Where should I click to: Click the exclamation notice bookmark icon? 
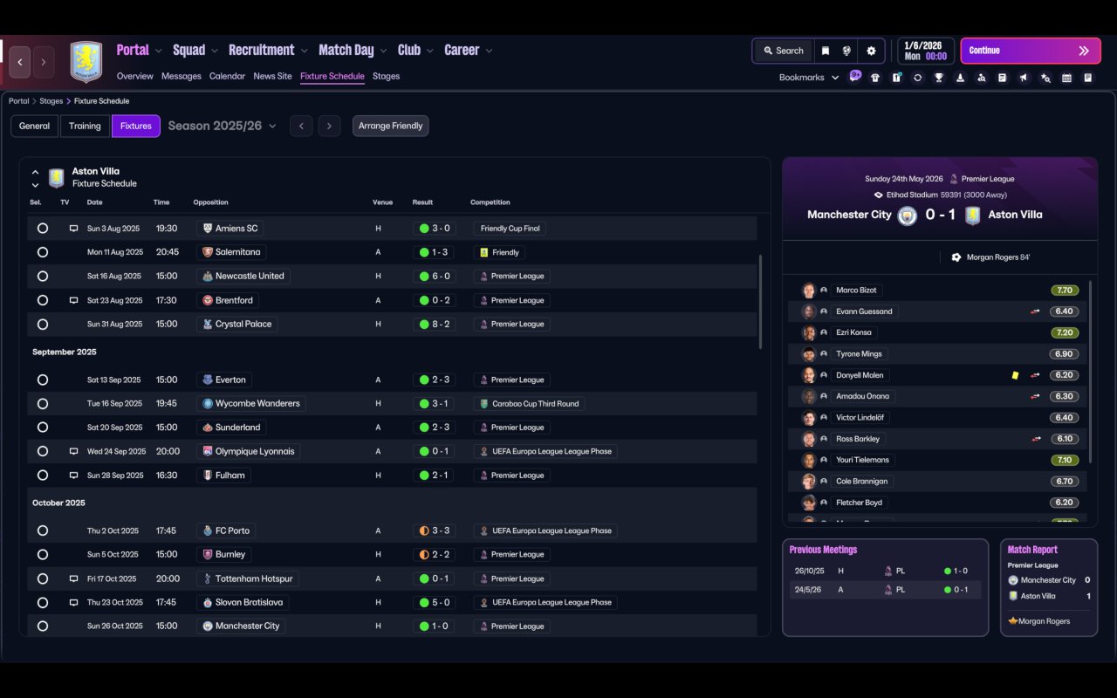click(896, 78)
